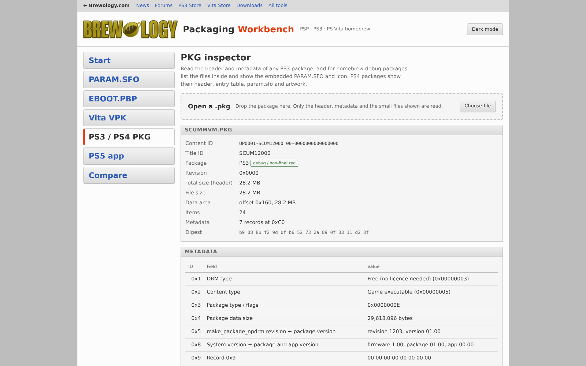Select the Title ID value SCUM12000

pos(255,153)
